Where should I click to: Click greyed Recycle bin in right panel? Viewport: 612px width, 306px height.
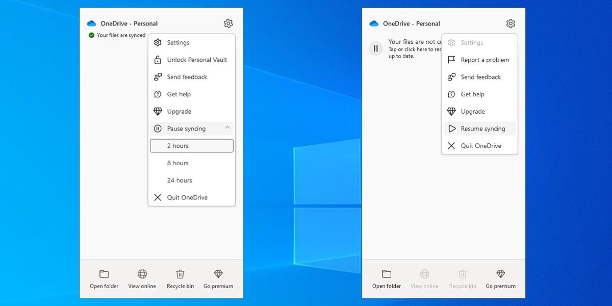[463, 279]
